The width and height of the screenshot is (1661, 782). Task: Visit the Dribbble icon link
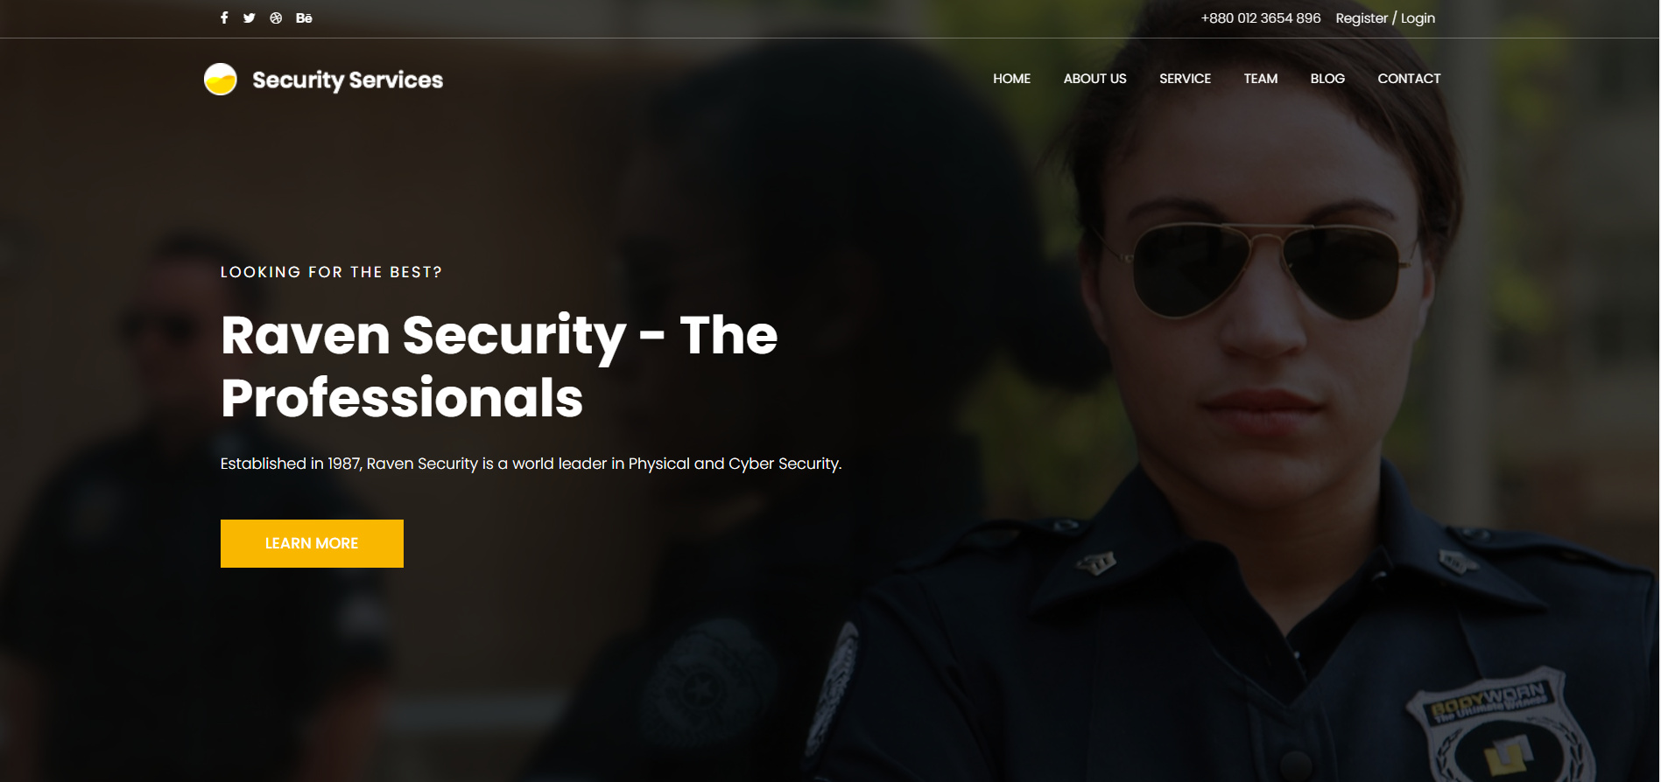[276, 17]
